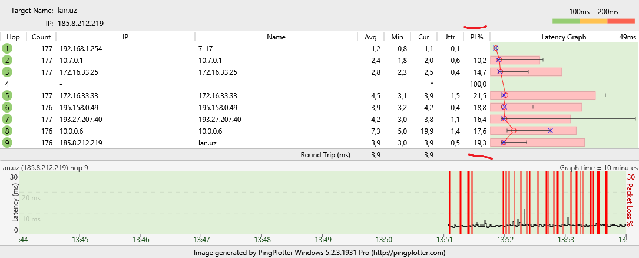The height and width of the screenshot is (258, 639).
Task: Select the 192.168.1.254 IP cell
Action: [x=81, y=48]
